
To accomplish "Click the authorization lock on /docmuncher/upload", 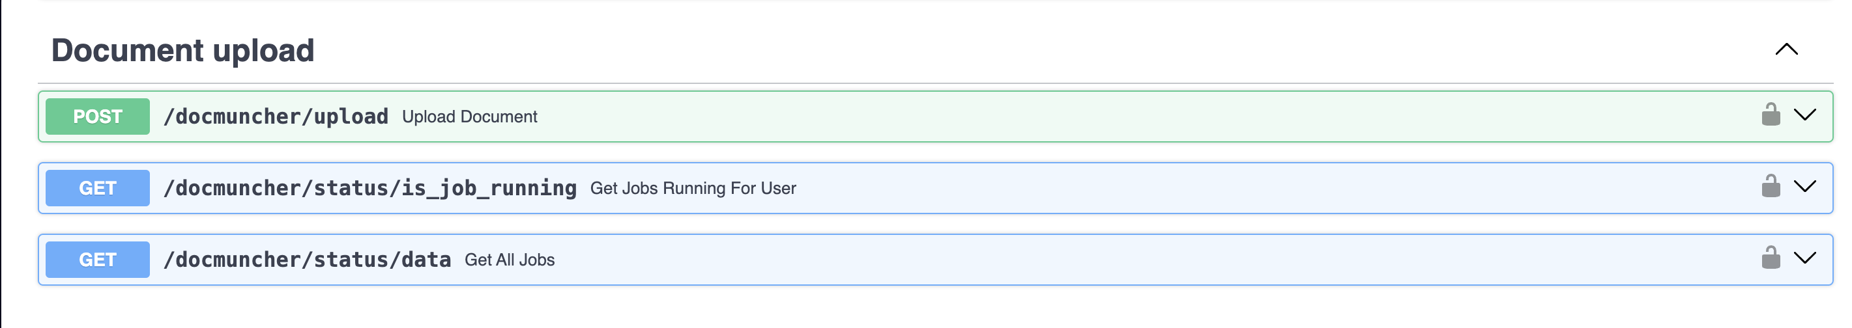I will click(1770, 115).
